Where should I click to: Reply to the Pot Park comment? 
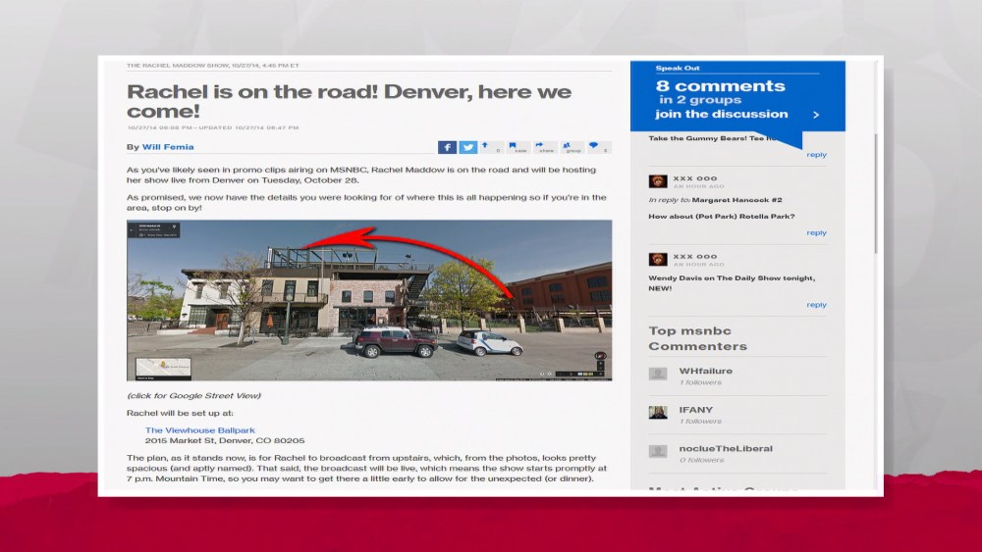[x=816, y=233]
